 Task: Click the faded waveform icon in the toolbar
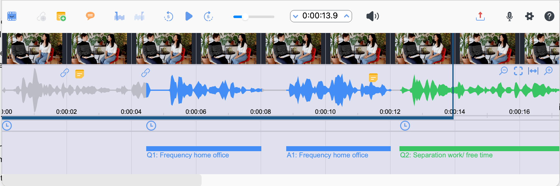139,16
